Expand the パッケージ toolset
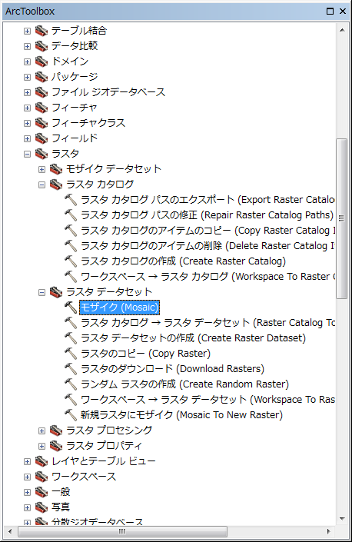This screenshot has height=542, width=352. tap(27, 77)
